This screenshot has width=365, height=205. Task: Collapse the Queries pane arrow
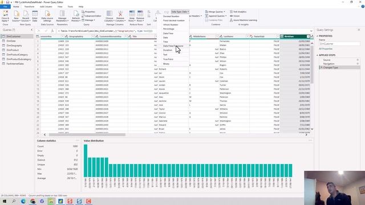(x=32, y=30)
